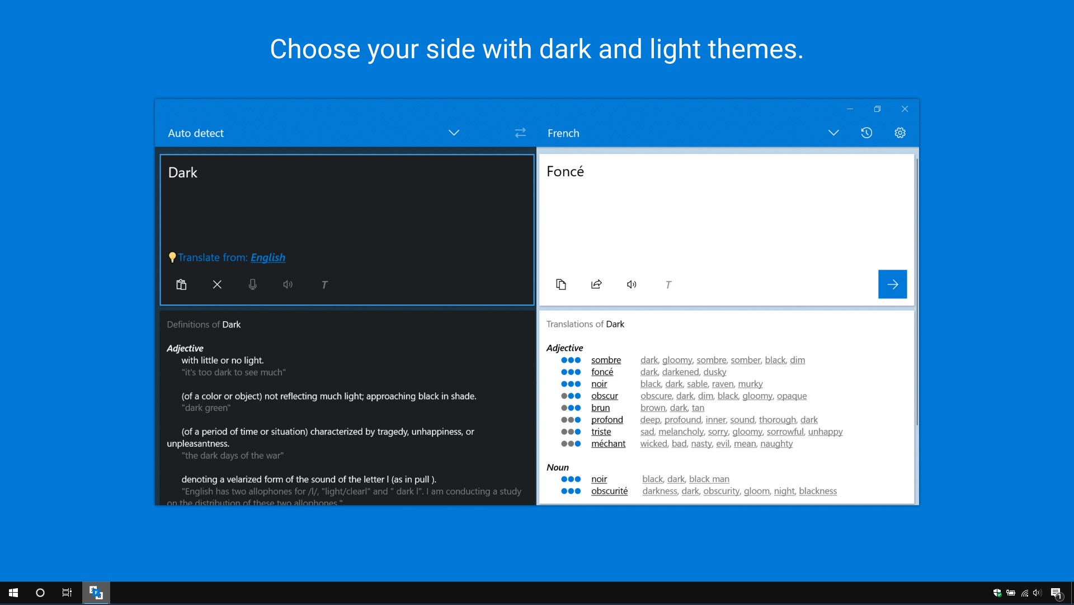Copy the French translation
This screenshot has height=605, width=1074.
562,284
